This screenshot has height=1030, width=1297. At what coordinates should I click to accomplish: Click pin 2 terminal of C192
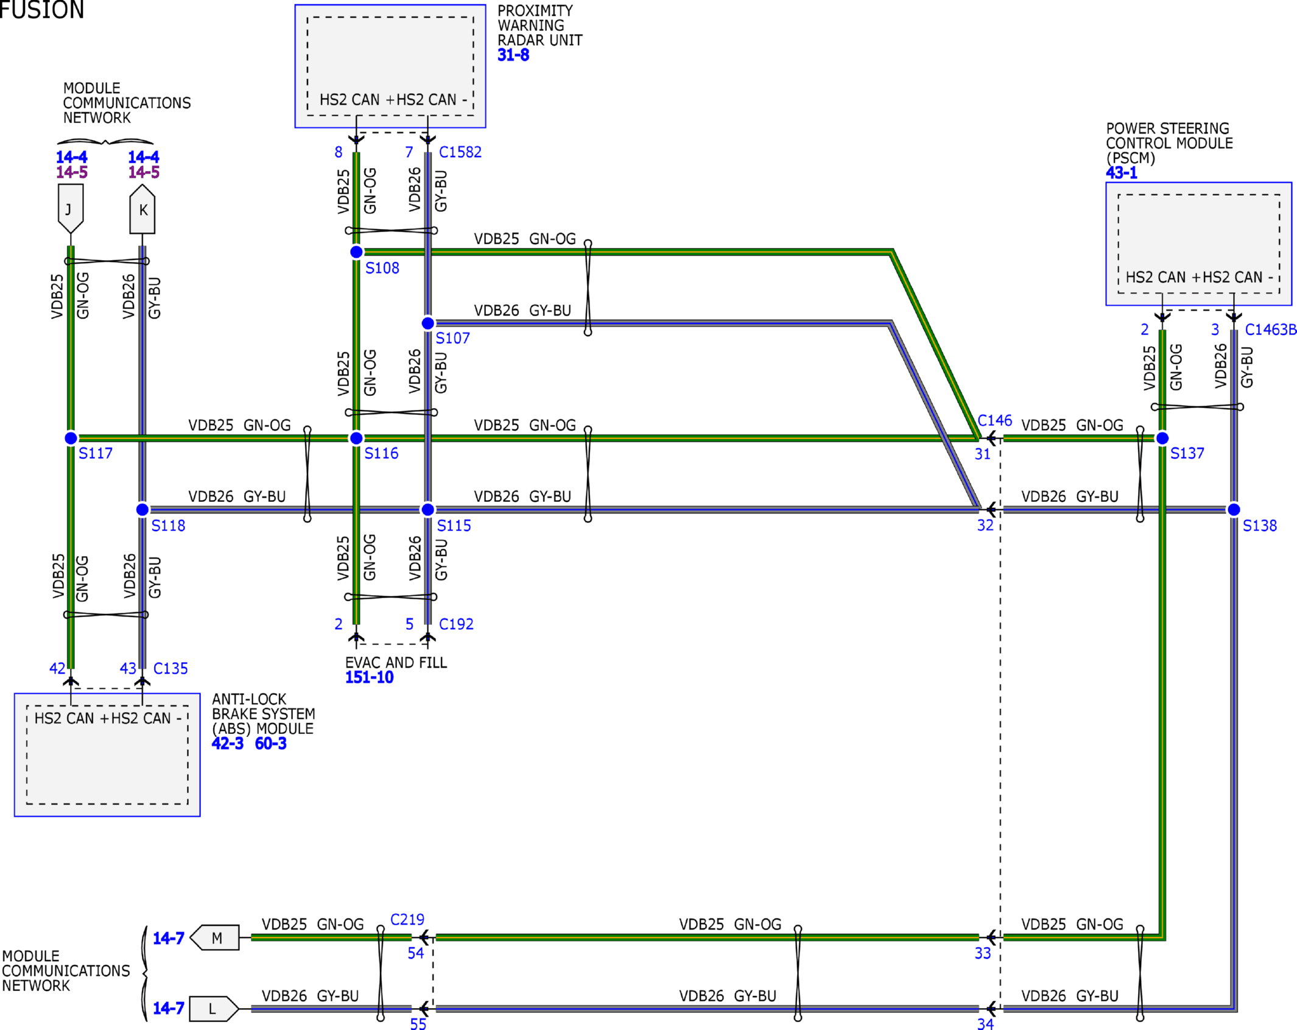click(356, 637)
